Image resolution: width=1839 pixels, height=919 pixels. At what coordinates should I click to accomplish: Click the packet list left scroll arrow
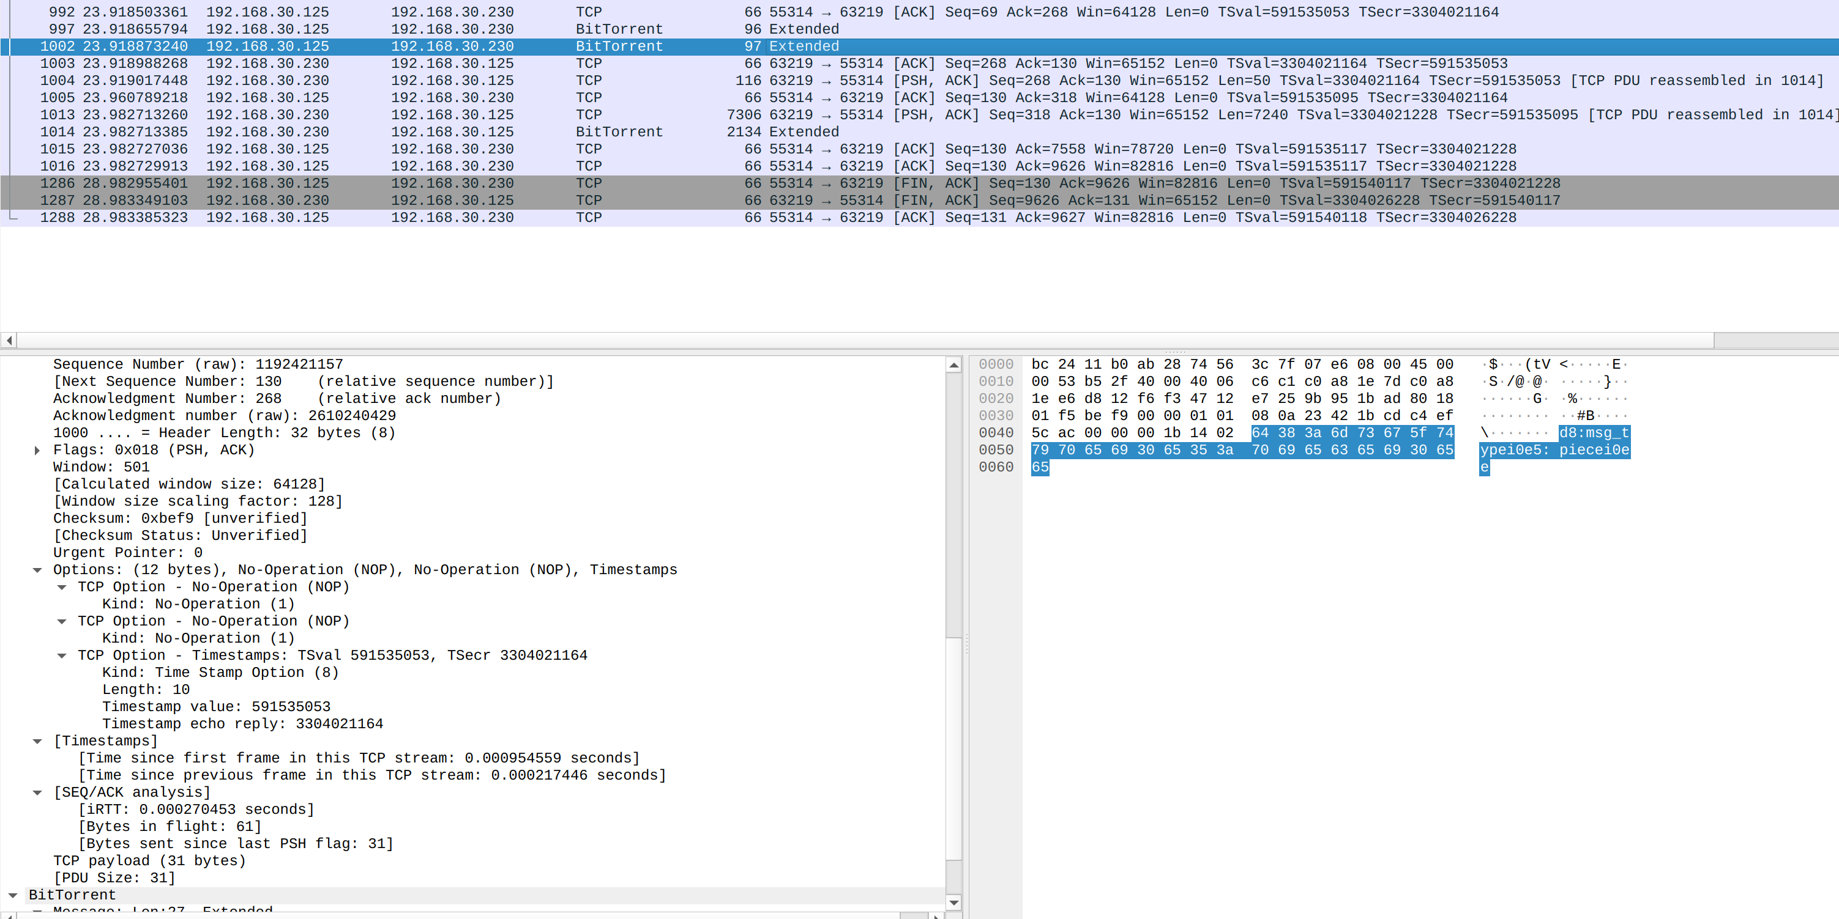[9, 341]
